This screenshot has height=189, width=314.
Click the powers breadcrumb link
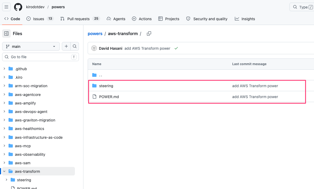tap(95, 33)
